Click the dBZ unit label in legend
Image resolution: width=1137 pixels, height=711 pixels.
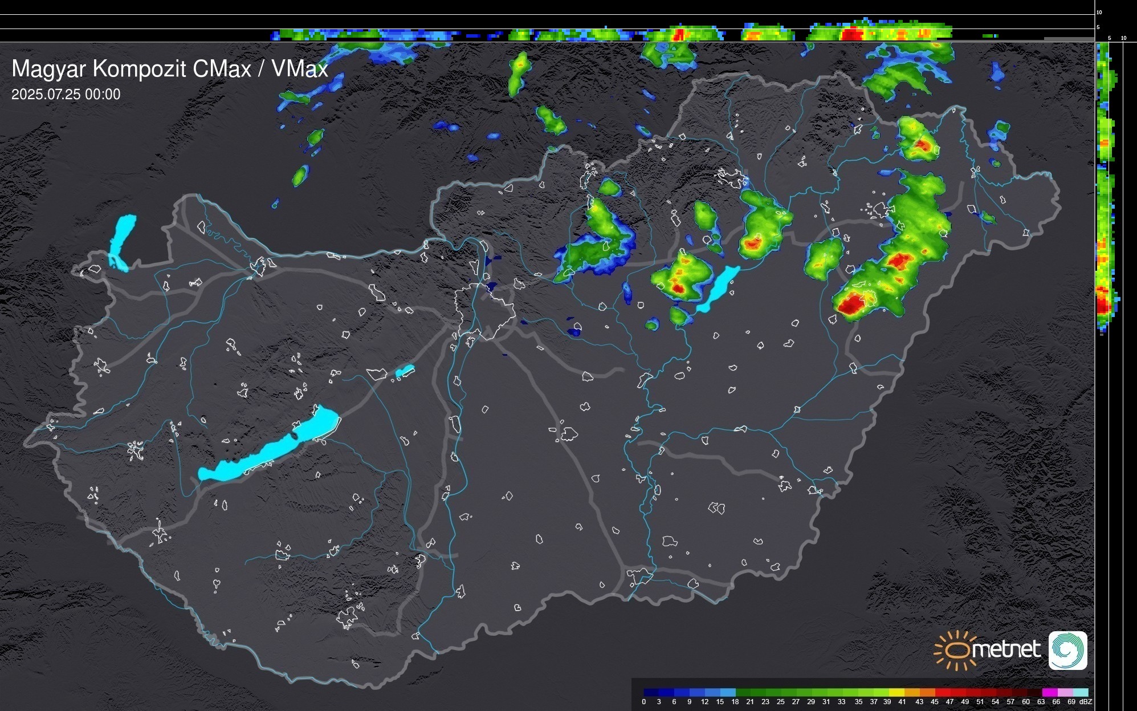[1086, 702]
